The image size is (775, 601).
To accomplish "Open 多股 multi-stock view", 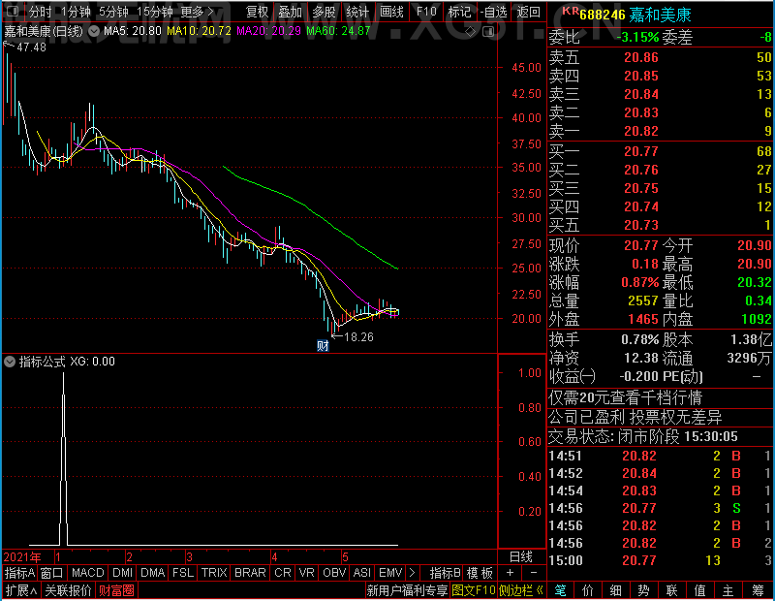I will 324,12.
